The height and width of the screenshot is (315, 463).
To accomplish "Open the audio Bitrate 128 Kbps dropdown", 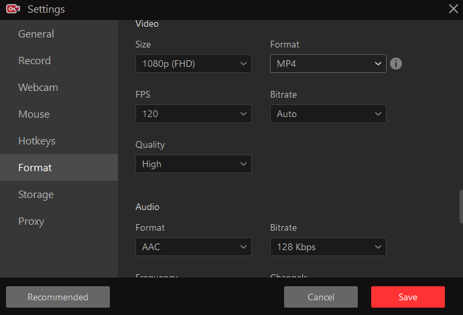I will (328, 247).
